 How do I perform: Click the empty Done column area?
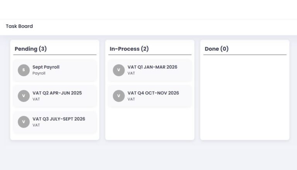pyautogui.click(x=244, y=97)
